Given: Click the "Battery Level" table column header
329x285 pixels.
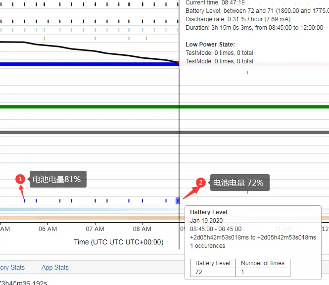Looking at the screenshot, I should [x=213, y=263].
